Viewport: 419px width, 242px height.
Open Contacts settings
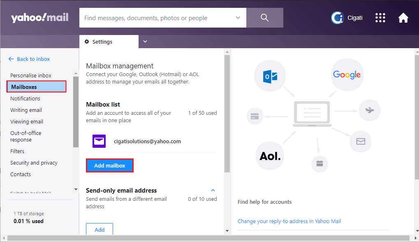(x=20, y=174)
